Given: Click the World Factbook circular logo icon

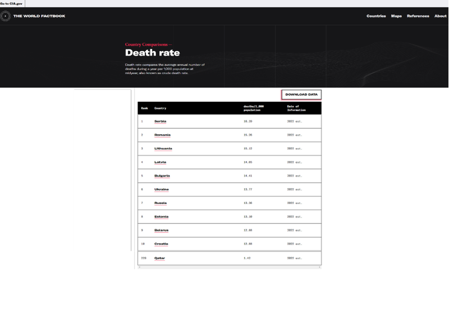Looking at the screenshot, I should click(6, 16).
